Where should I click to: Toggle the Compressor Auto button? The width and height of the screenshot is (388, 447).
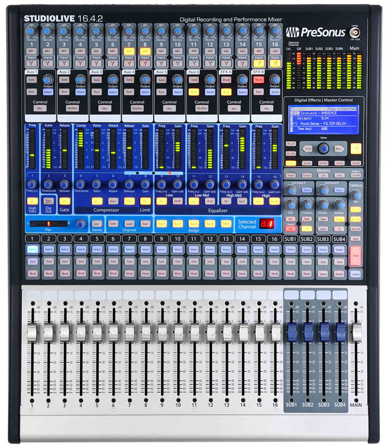click(113, 201)
